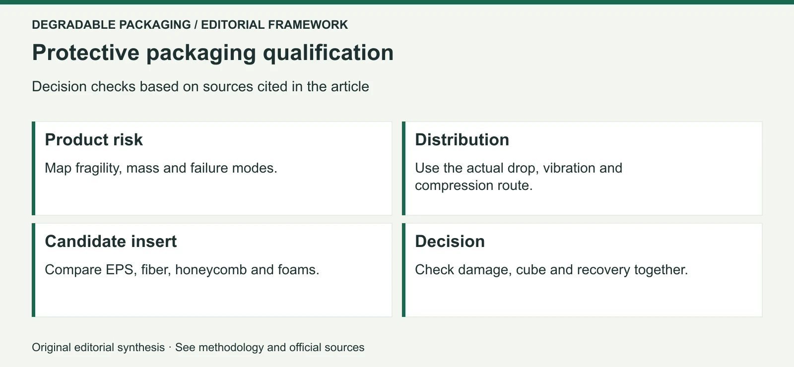The height and width of the screenshot is (367, 794).
Task: Click 'Map fragility, mass and failure modes.'
Action: click(x=161, y=168)
